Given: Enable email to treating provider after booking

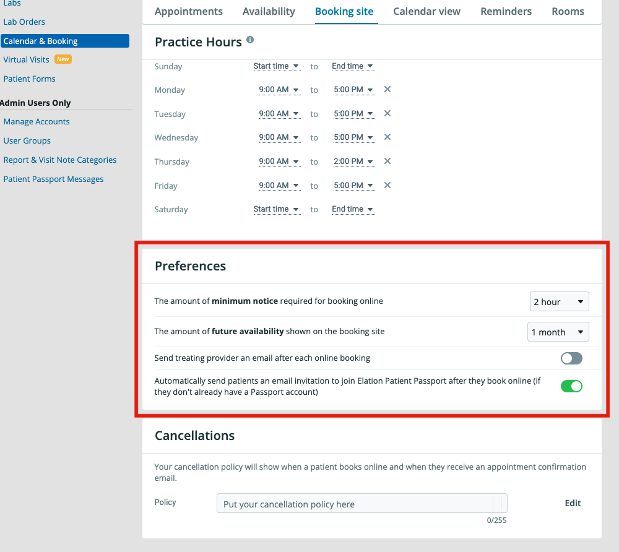Looking at the screenshot, I should click(x=571, y=358).
